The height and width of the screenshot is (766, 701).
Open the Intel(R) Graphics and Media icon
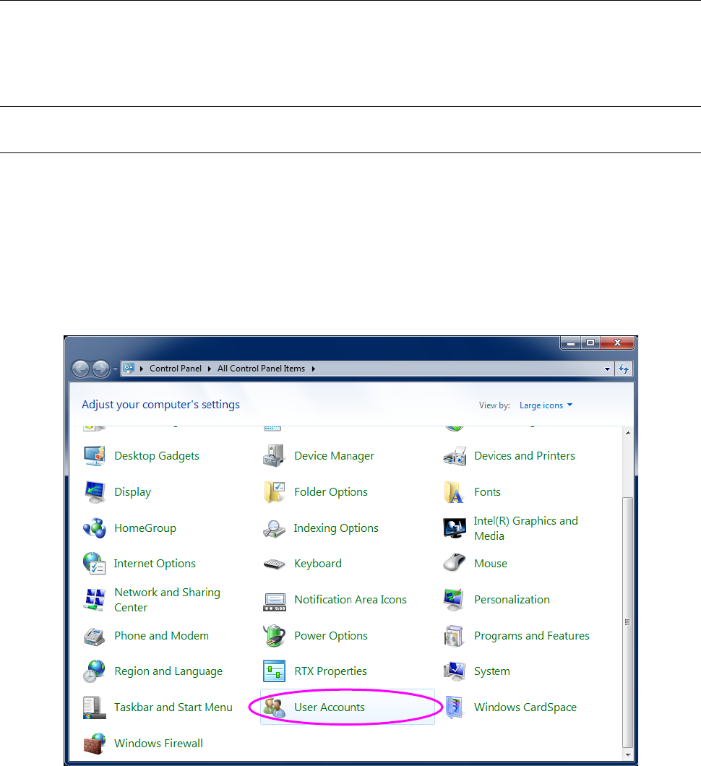pyautogui.click(x=455, y=528)
